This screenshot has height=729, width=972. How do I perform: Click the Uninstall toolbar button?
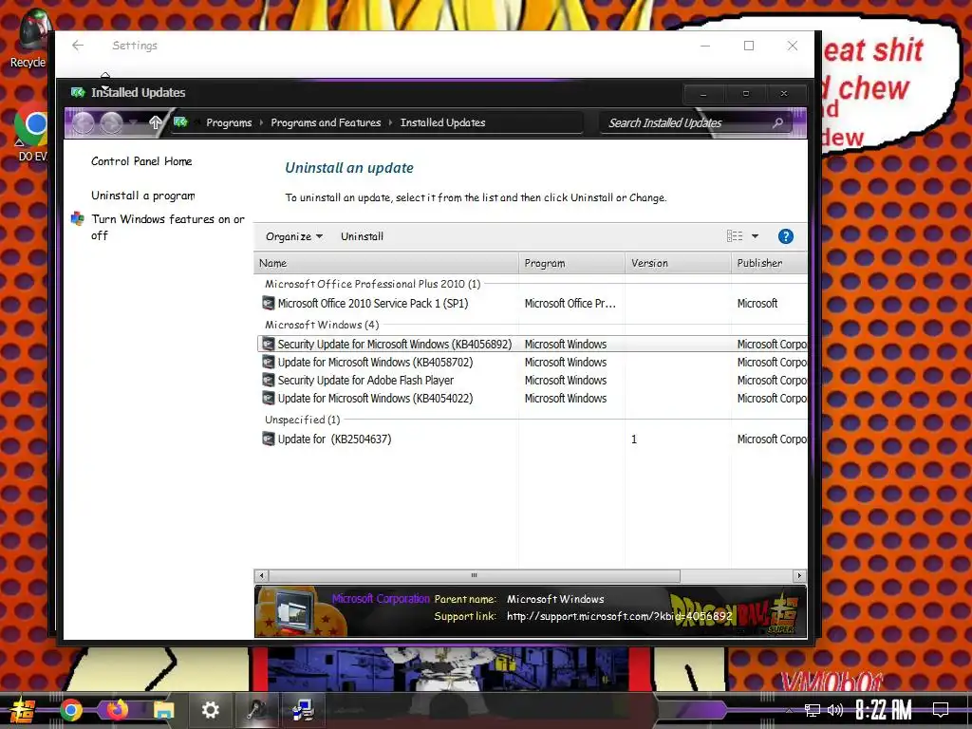coord(362,236)
